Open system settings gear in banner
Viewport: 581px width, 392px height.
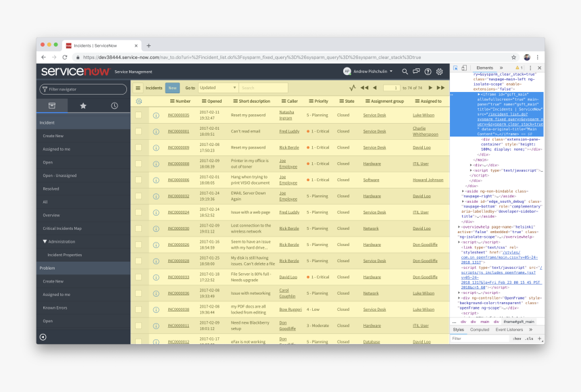coord(439,72)
